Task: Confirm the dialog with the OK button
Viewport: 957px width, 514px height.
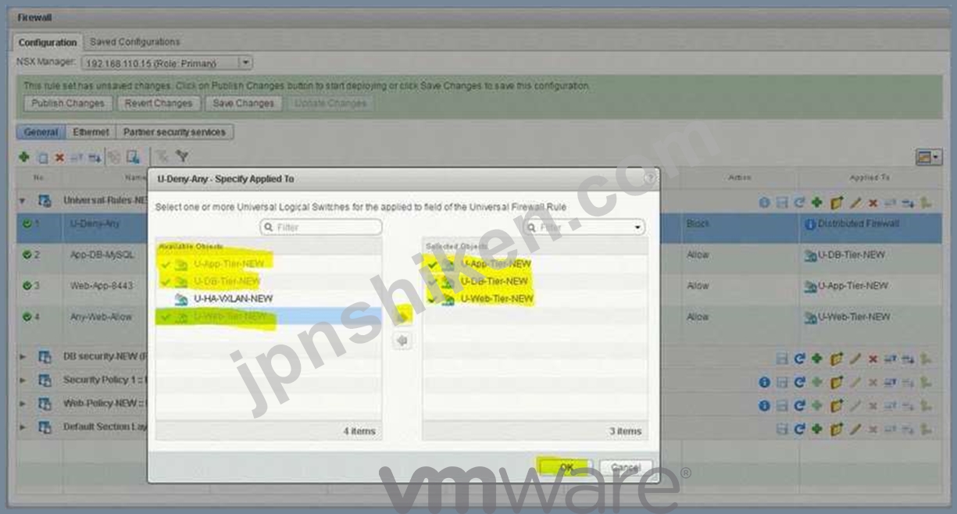Action: 566,466
